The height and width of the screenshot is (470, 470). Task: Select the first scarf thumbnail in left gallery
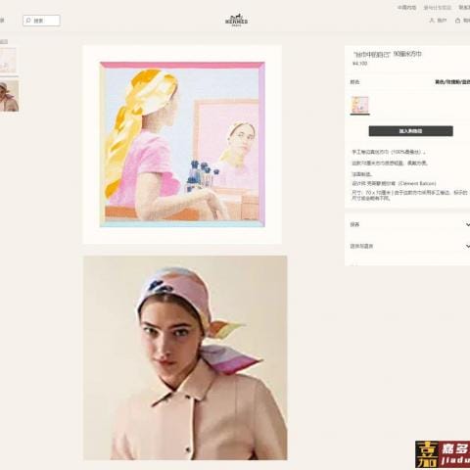pos(8,61)
